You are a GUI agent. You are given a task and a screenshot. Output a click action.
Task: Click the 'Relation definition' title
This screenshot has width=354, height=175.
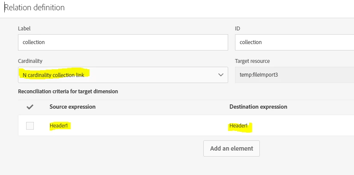[34, 8]
